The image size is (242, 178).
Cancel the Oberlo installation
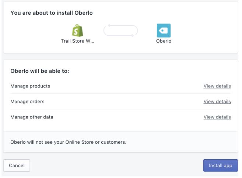[x=17, y=165]
